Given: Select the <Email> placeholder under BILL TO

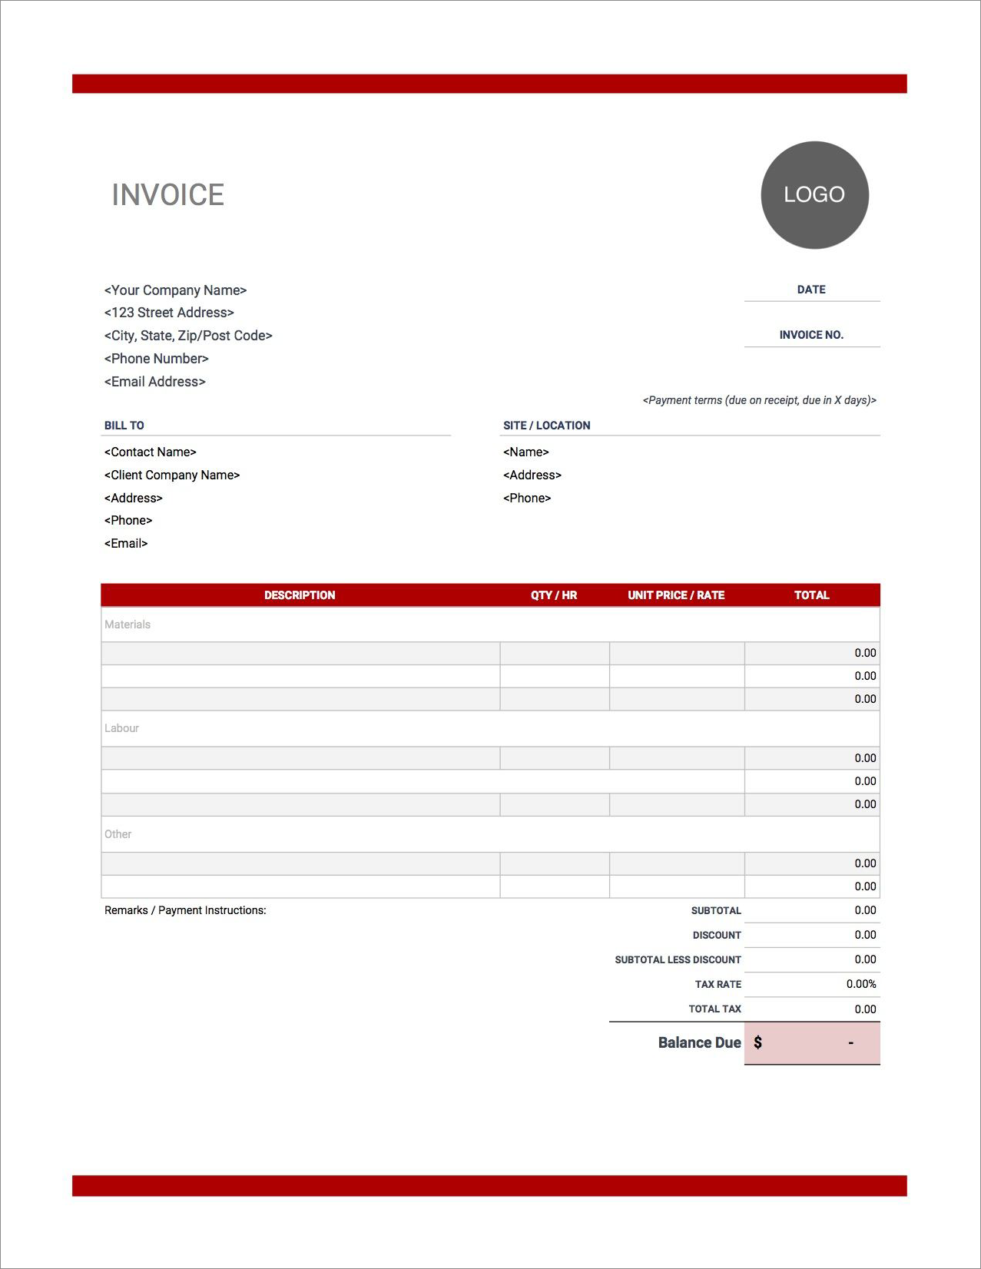Looking at the screenshot, I should pos(126,544).
